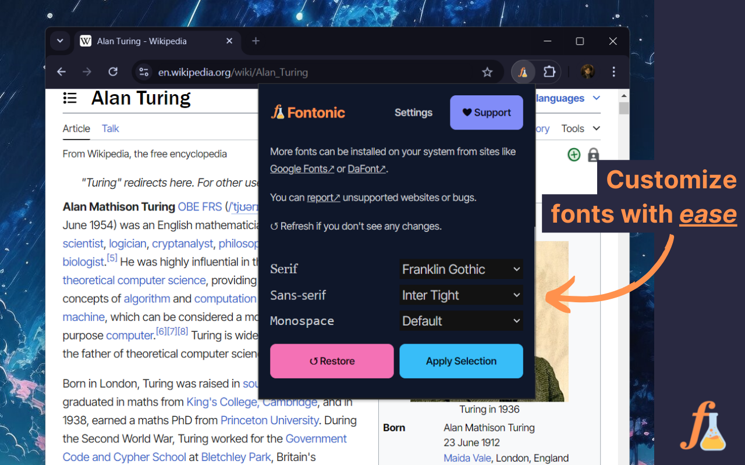Bookmark this page with the star icon
The image size is (745, 465).
click(487, 73)
